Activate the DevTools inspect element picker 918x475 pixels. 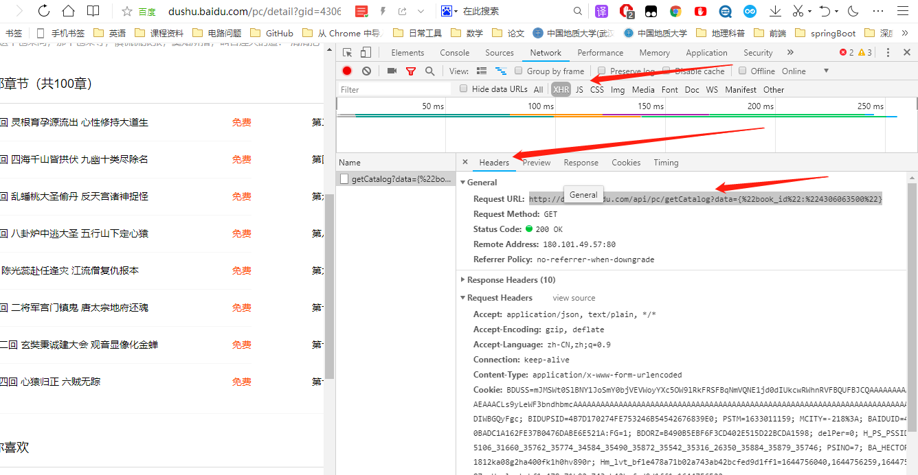click(348, 53)
